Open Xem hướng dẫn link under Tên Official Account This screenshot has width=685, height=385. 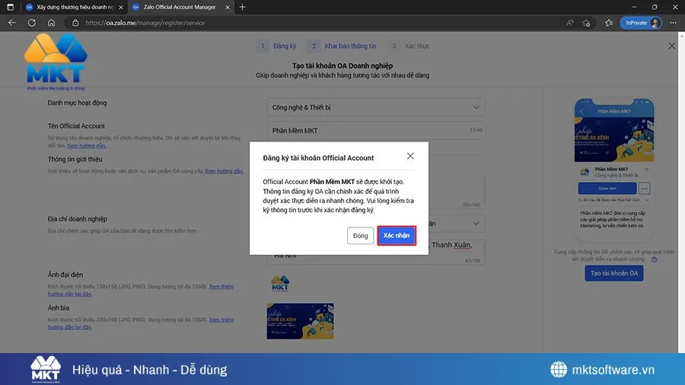(x=87, y=146)
